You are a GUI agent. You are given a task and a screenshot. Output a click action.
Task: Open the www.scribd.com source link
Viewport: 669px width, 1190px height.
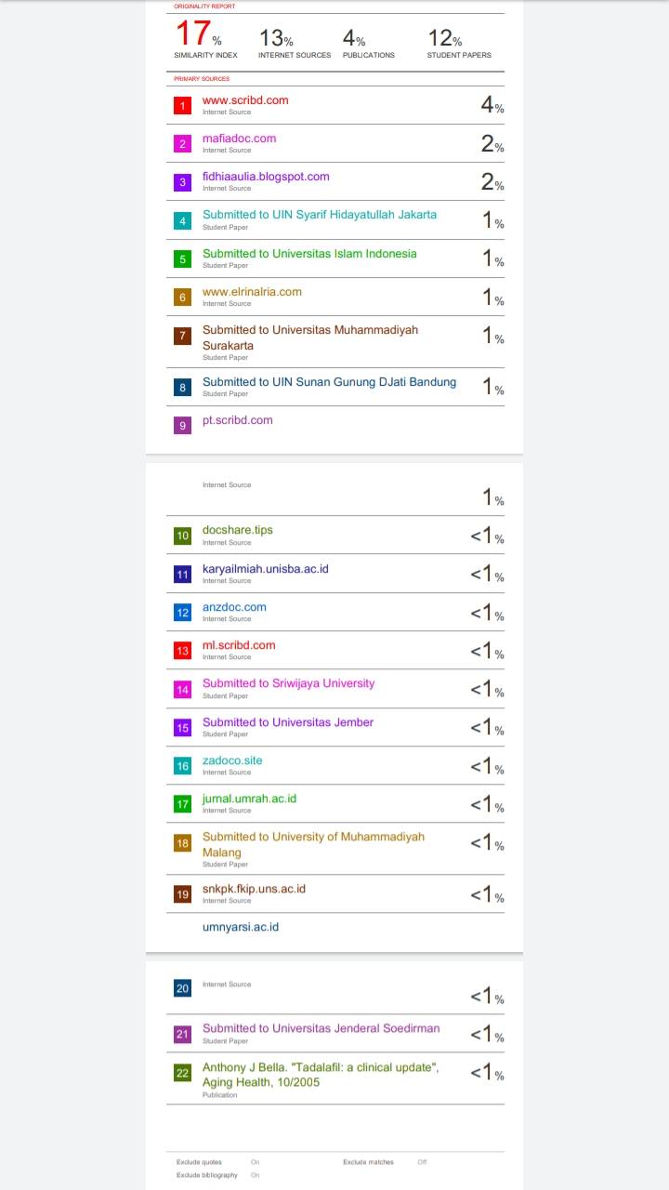tap(245, 100)
